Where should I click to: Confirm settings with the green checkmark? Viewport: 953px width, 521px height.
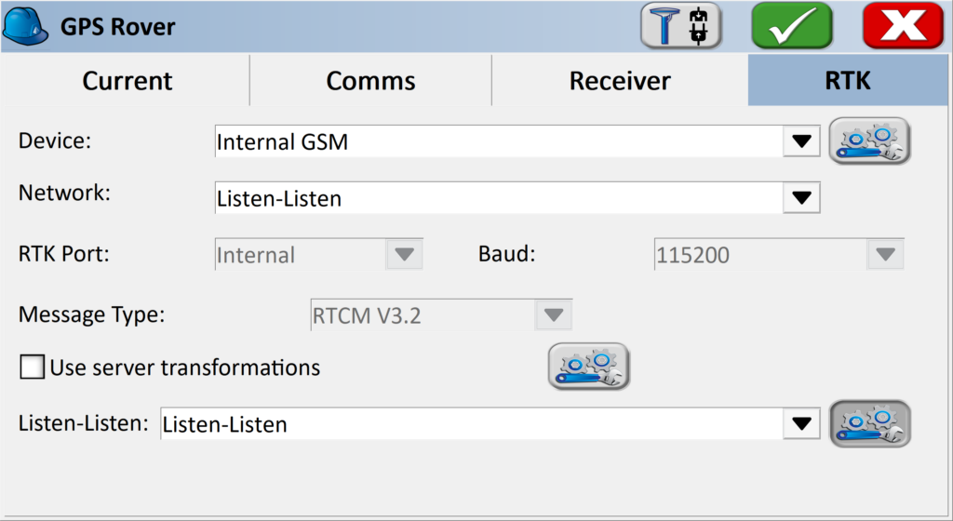[x=792, y=26]
